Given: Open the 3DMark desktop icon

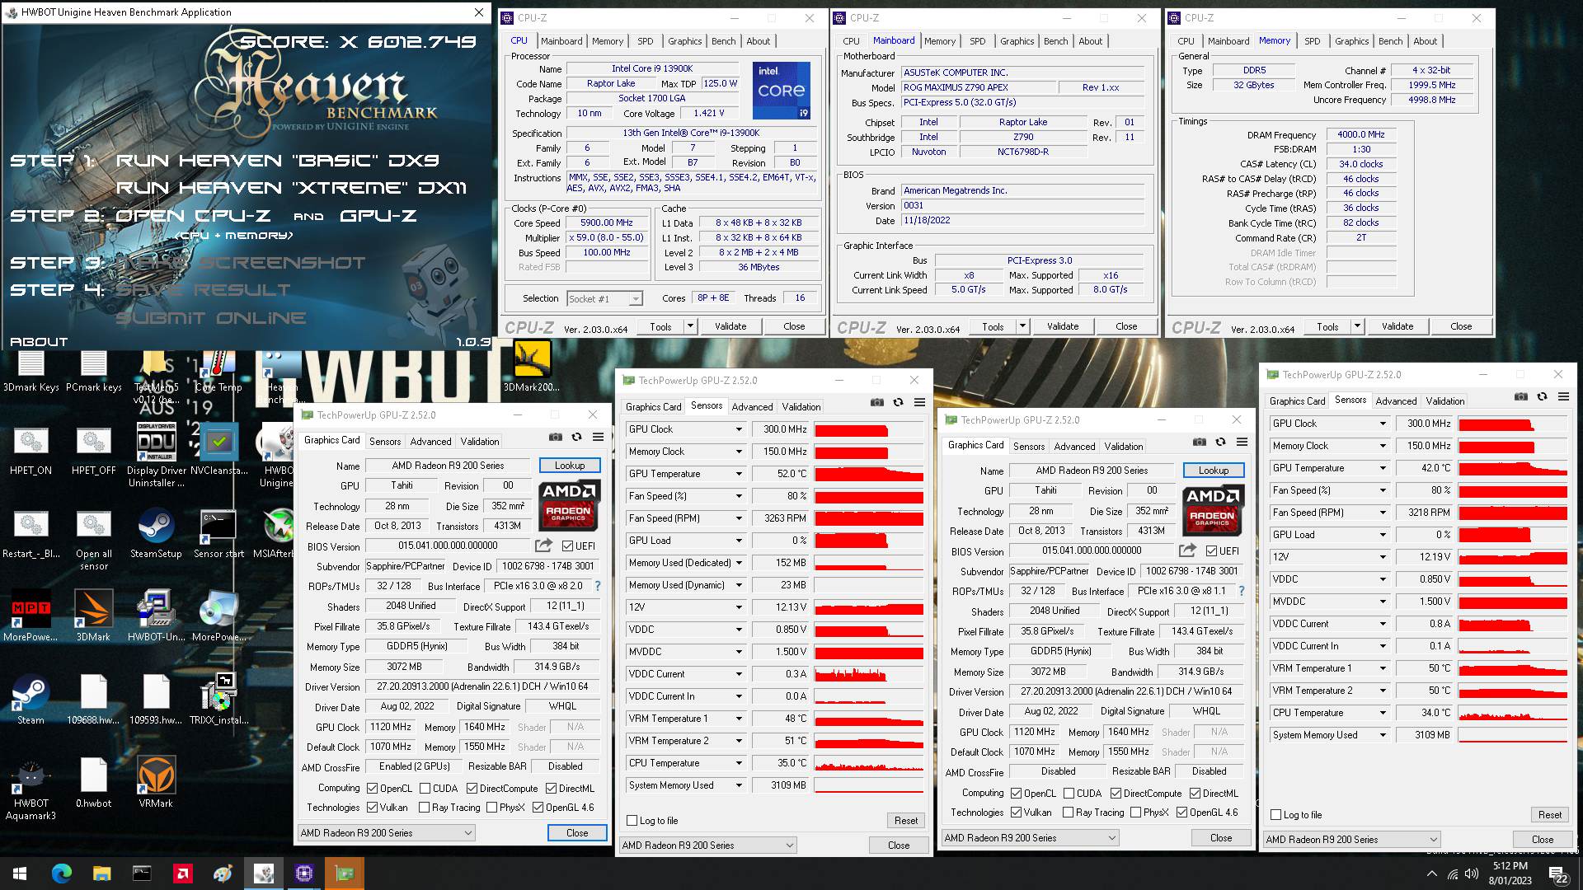Looking at the screenshot, I should pos(93,616).
